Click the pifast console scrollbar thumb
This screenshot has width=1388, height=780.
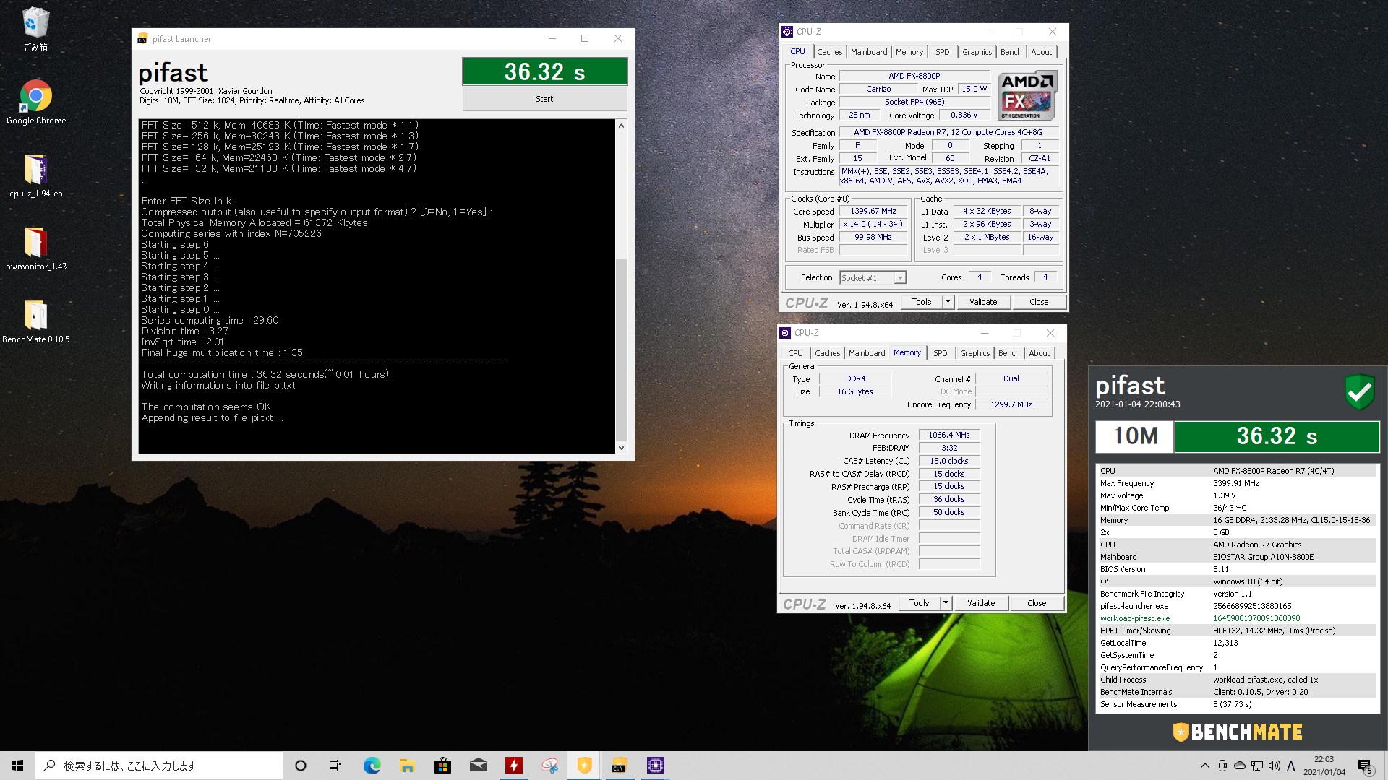[620, 349]
